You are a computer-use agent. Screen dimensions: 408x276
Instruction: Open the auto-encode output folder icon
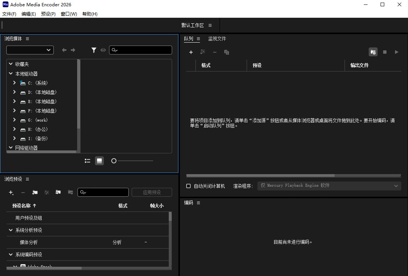[x=373, y=52]
